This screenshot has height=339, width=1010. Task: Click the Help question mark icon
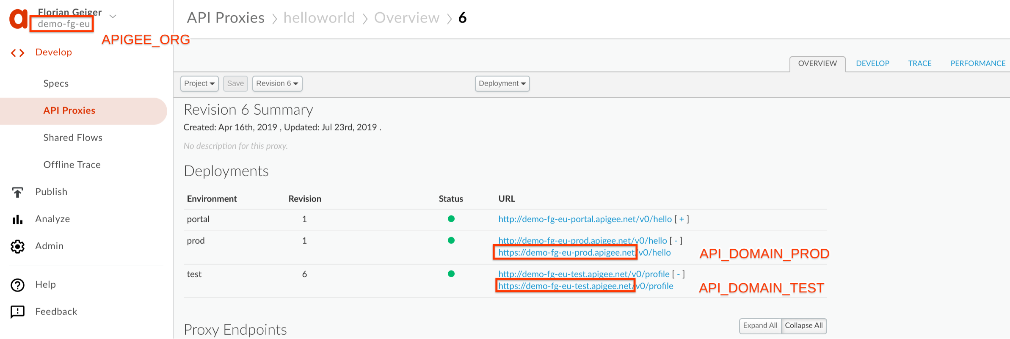(17, 285)
